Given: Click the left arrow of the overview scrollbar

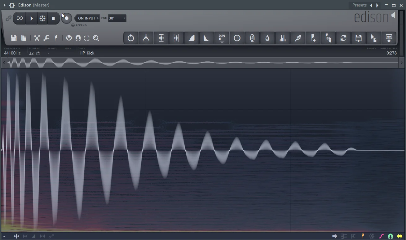Looking at the screenshot, I should click(4, 63).
